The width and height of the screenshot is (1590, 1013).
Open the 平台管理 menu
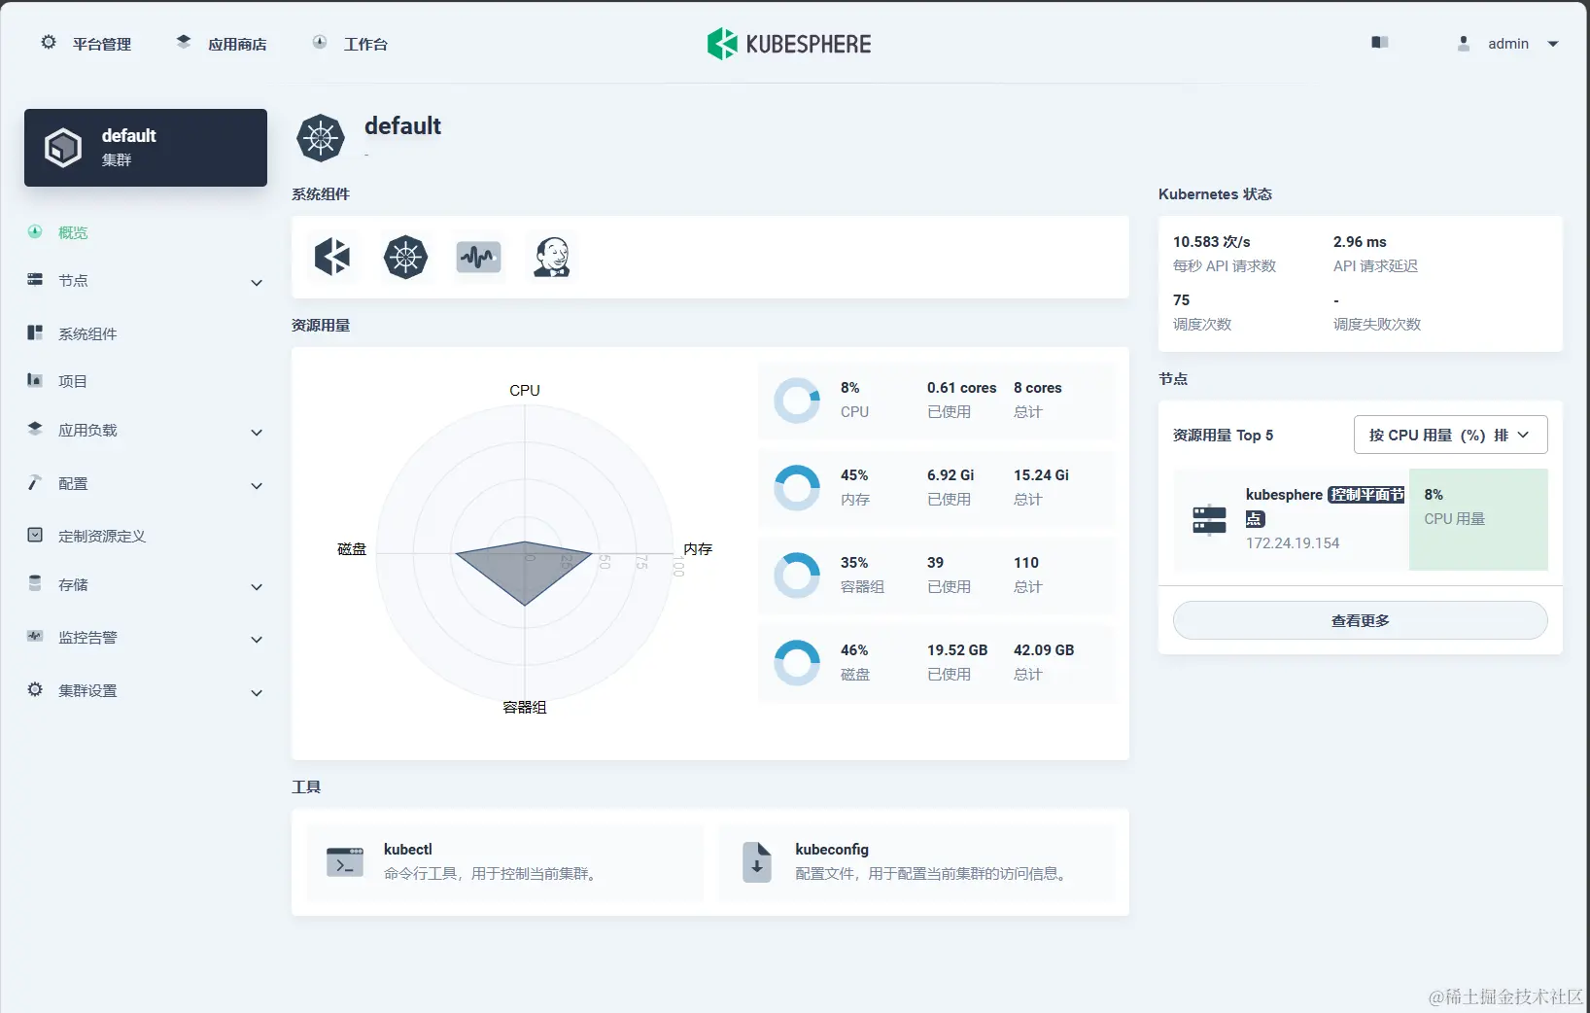86,44
